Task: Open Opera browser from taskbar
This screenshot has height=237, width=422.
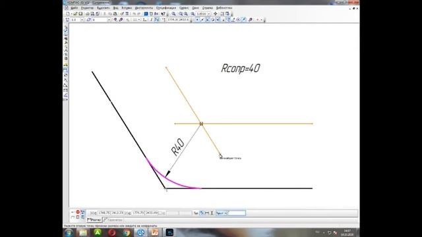Action: (112, 232)
